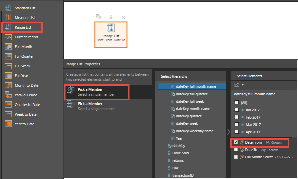
Task: Cut the Range List node with scissors
Action: pos(111,17)
